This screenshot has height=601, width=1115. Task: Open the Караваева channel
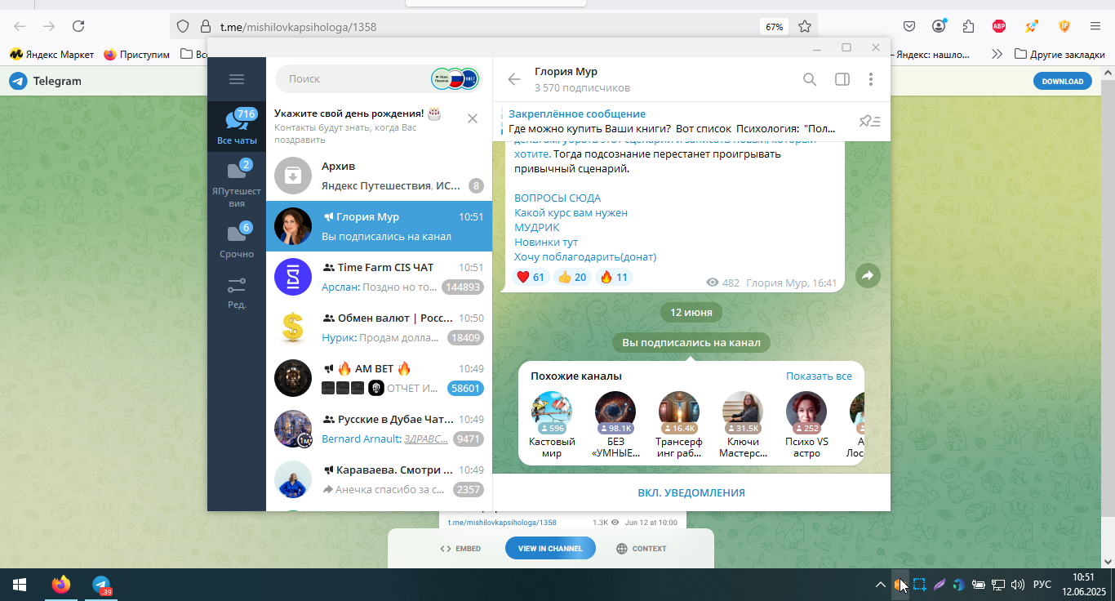click(x=380, y=479)
